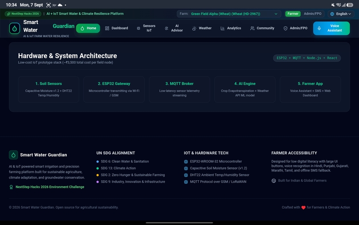Tap the muted sound icon in status bar
The width and height of the screenshot is (359, 225).
coord(333,5)
